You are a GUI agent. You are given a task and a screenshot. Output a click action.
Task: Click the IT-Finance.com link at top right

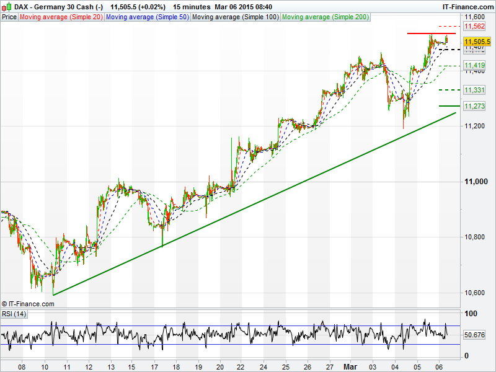tap(468, 6)
